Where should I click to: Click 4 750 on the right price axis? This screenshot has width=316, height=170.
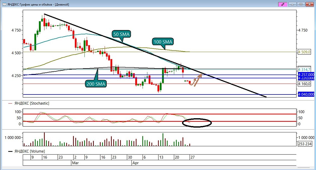pos(303,30)
